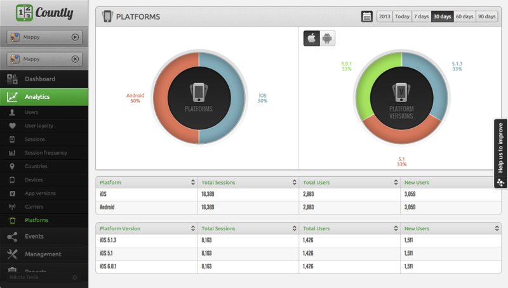This screenshot has height=288, width=508.
Task: Switch platform versions to Apple iOS
Action: [x=312, y=39]
